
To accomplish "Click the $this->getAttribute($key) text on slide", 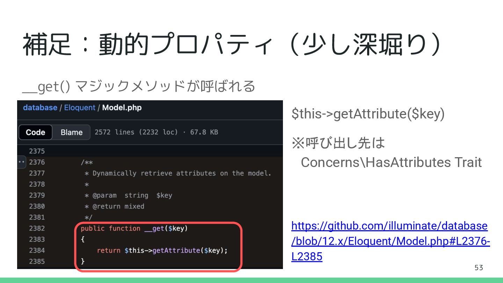I will [368, 114].
